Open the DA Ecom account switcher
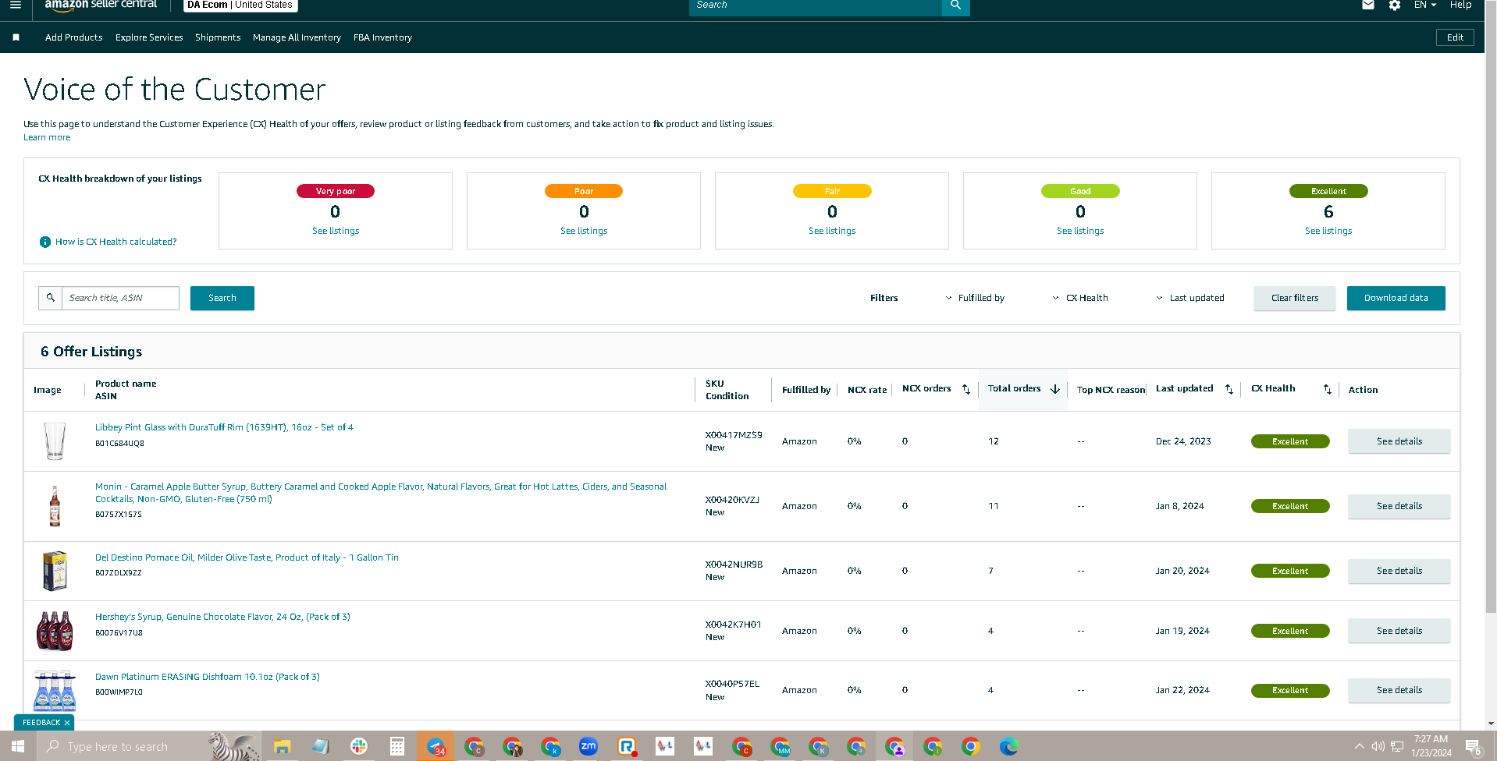 (240, 5)
